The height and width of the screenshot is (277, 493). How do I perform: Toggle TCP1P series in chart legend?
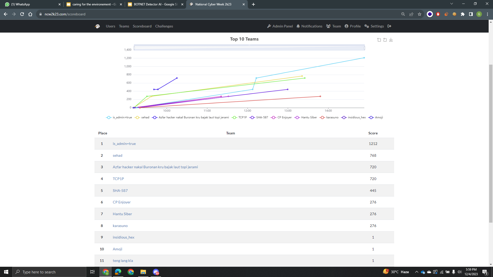[x=239, y=117]
